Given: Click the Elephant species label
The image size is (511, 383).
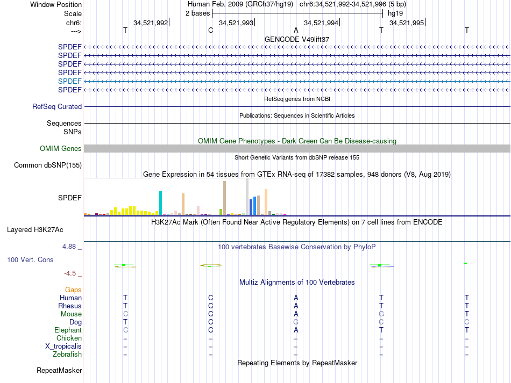Looking at the screenshot, I should pyautogui.click(x=68, y=330).
